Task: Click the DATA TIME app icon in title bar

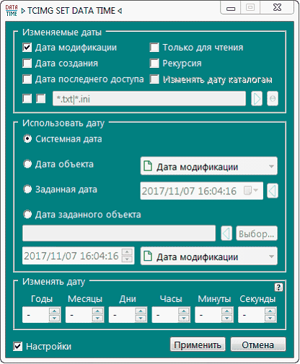Action: tap(12, 11)
